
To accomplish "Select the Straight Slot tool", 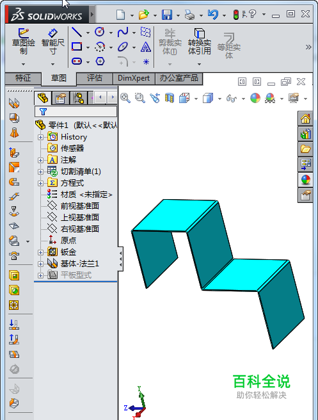I will (x=77, y=61).
